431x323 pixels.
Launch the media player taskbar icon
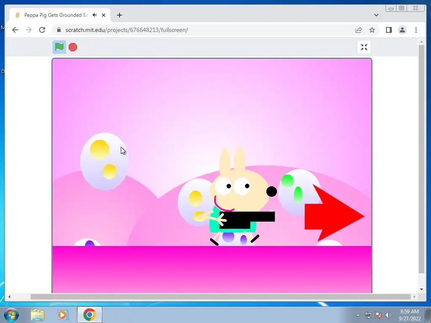click(63, 315)
